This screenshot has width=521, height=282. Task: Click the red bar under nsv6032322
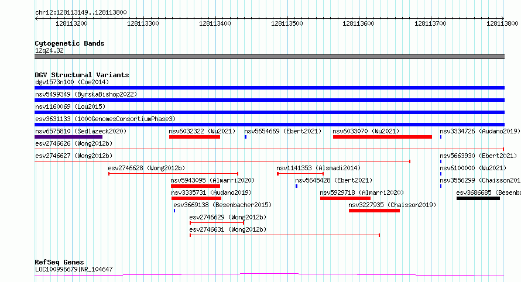(195, 137)
